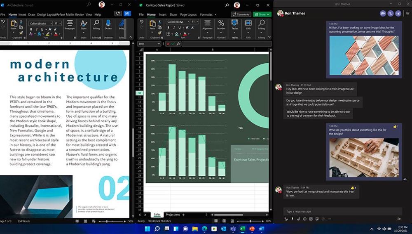Toggle Bold in Word font group
Image resolution: width=412 pixels, height=234 pixels.
click(x=31, y=29)
